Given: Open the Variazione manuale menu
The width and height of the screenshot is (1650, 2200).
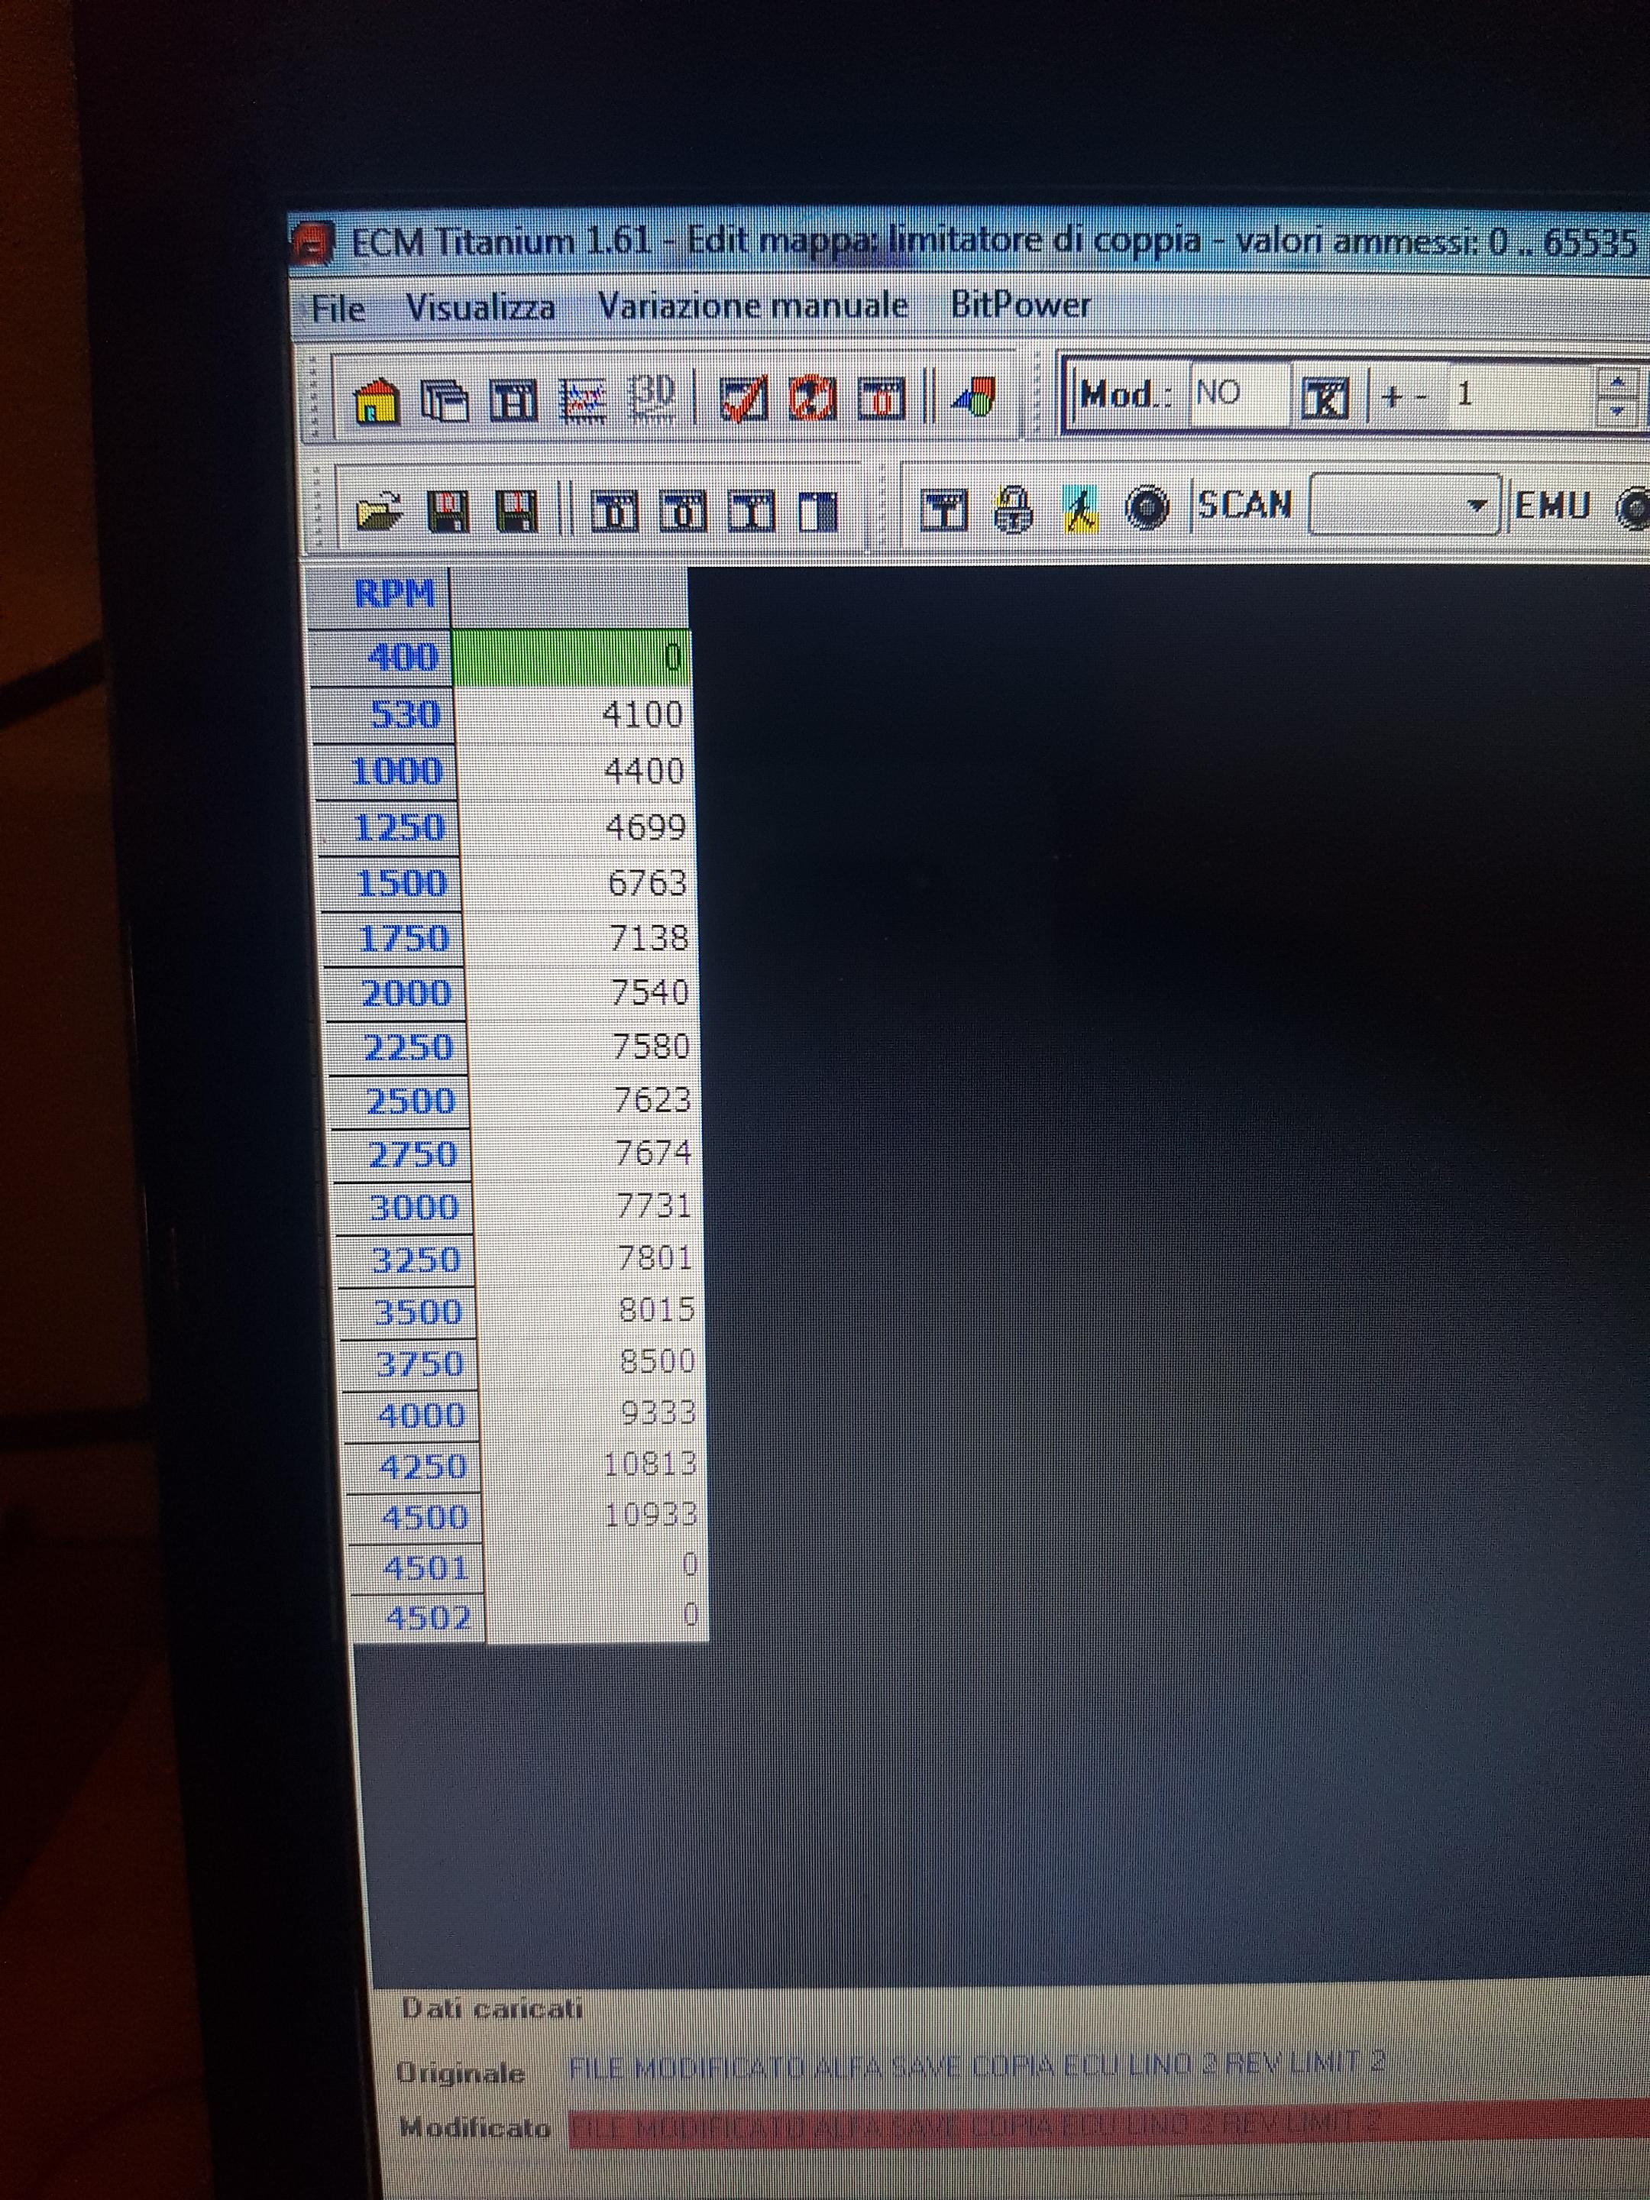Looking at the screenshot, I should (752, 306).
